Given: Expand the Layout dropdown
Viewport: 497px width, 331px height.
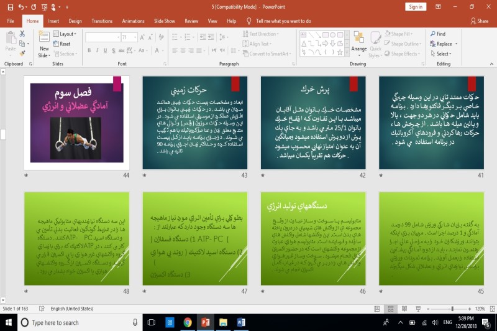Looking at the screenshot, I should point(66,34).
